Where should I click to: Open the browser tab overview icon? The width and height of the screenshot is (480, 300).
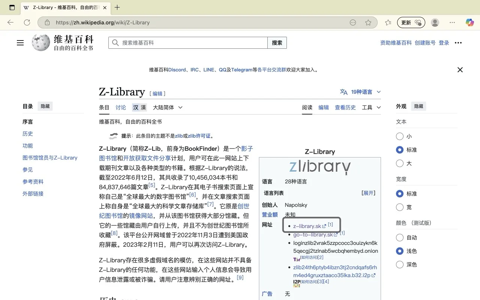[12, 7]
